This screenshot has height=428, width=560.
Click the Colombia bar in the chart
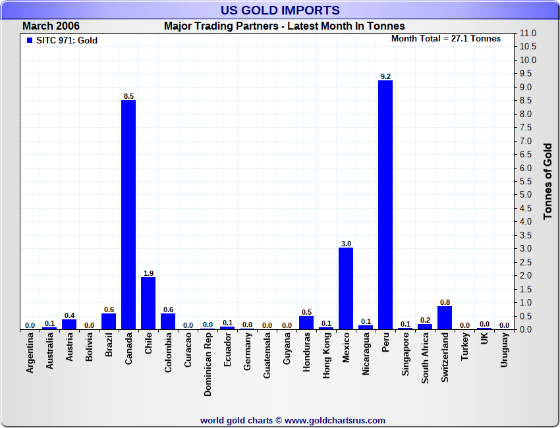point(168,321)
